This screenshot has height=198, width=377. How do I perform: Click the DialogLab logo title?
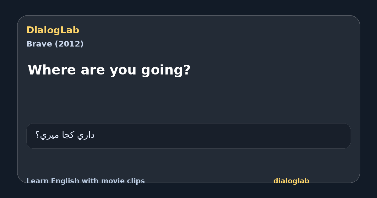click(x=53, y=30)
